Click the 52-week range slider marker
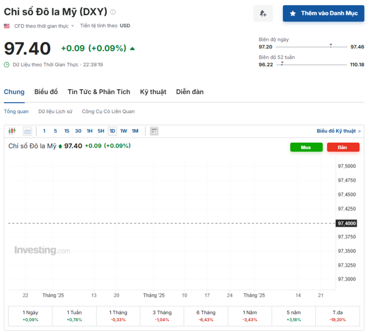 click(x=282, y=63)
